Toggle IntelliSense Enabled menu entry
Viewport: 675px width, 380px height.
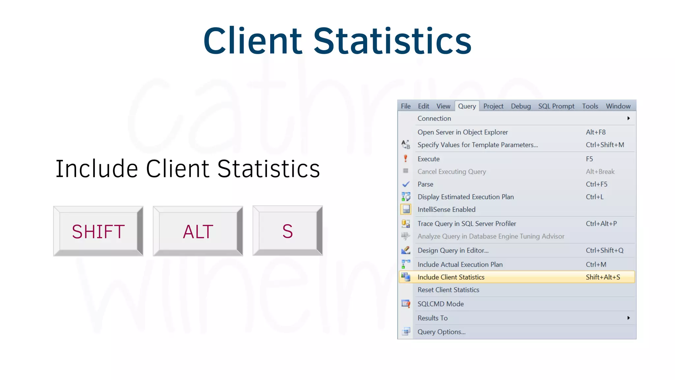point(517,209)
